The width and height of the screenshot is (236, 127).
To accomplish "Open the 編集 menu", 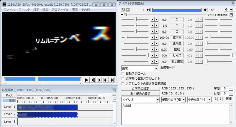I will pyautogui.click(x=45, y=10).
